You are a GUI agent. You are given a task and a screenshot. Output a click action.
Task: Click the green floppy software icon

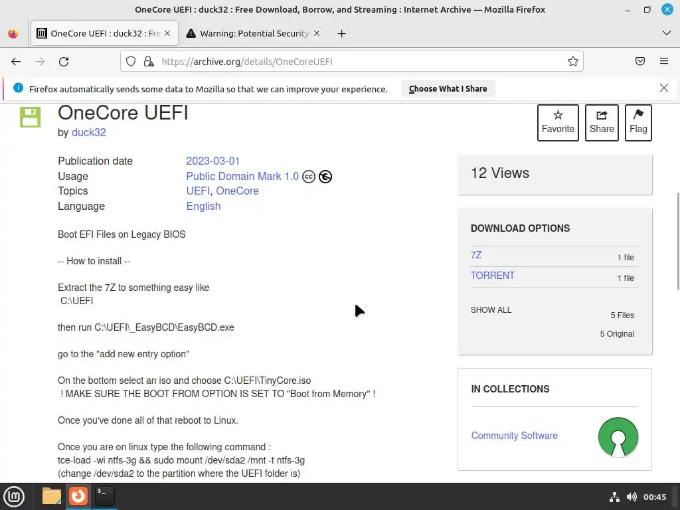[31, 117]
